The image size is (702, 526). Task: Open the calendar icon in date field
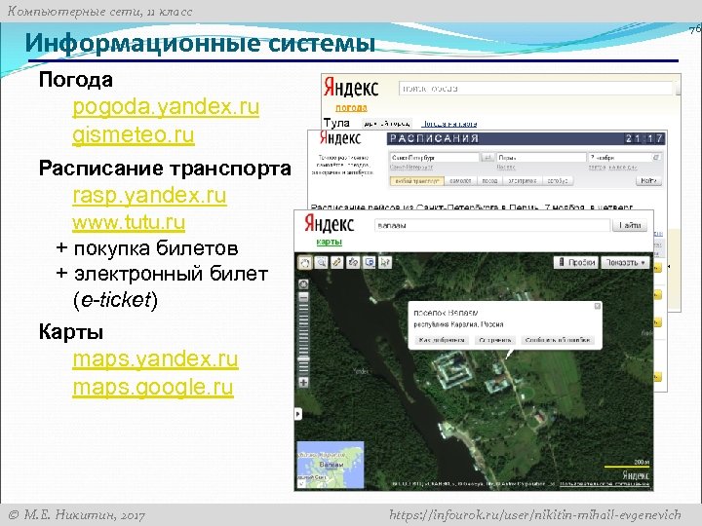656,158
